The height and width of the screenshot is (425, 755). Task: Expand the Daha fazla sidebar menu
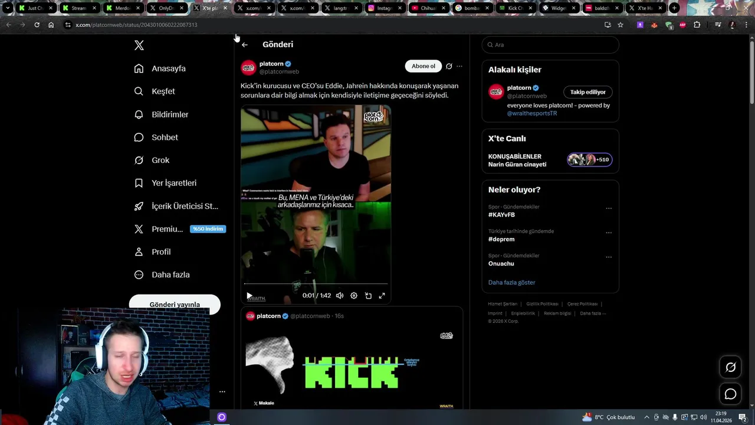(162, 274)
